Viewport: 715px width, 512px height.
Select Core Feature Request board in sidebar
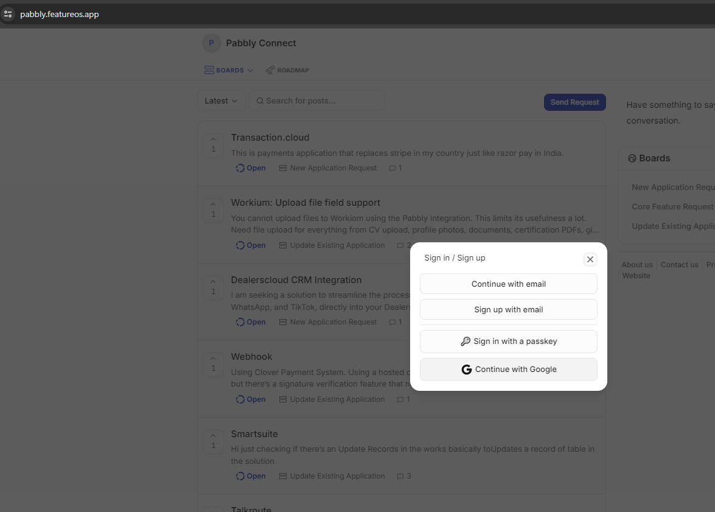(x=673, y=207)
